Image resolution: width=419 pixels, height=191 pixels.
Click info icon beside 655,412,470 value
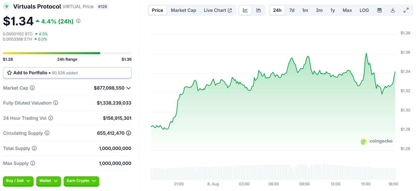(129, 133)
